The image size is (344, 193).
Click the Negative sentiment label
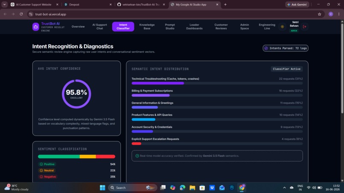coord(48,176)
